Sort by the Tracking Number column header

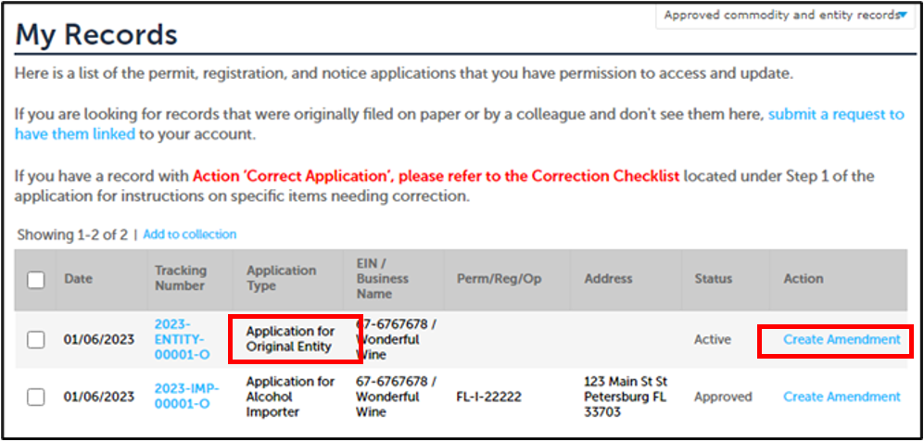tap(180, 278)
